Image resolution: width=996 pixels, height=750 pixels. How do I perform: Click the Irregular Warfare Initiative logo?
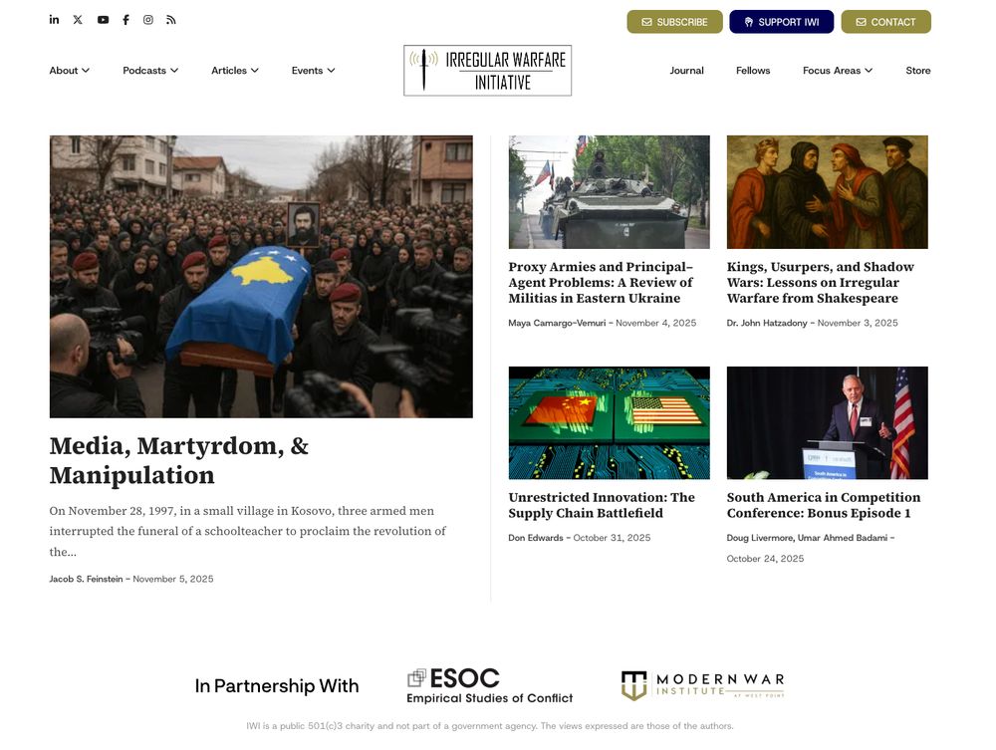pyautogui.click(x=487, y=71)
